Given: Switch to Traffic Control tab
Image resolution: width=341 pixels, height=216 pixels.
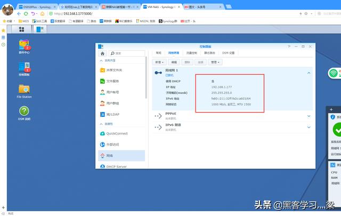Looking at the screenshot, I should [192, 53].
